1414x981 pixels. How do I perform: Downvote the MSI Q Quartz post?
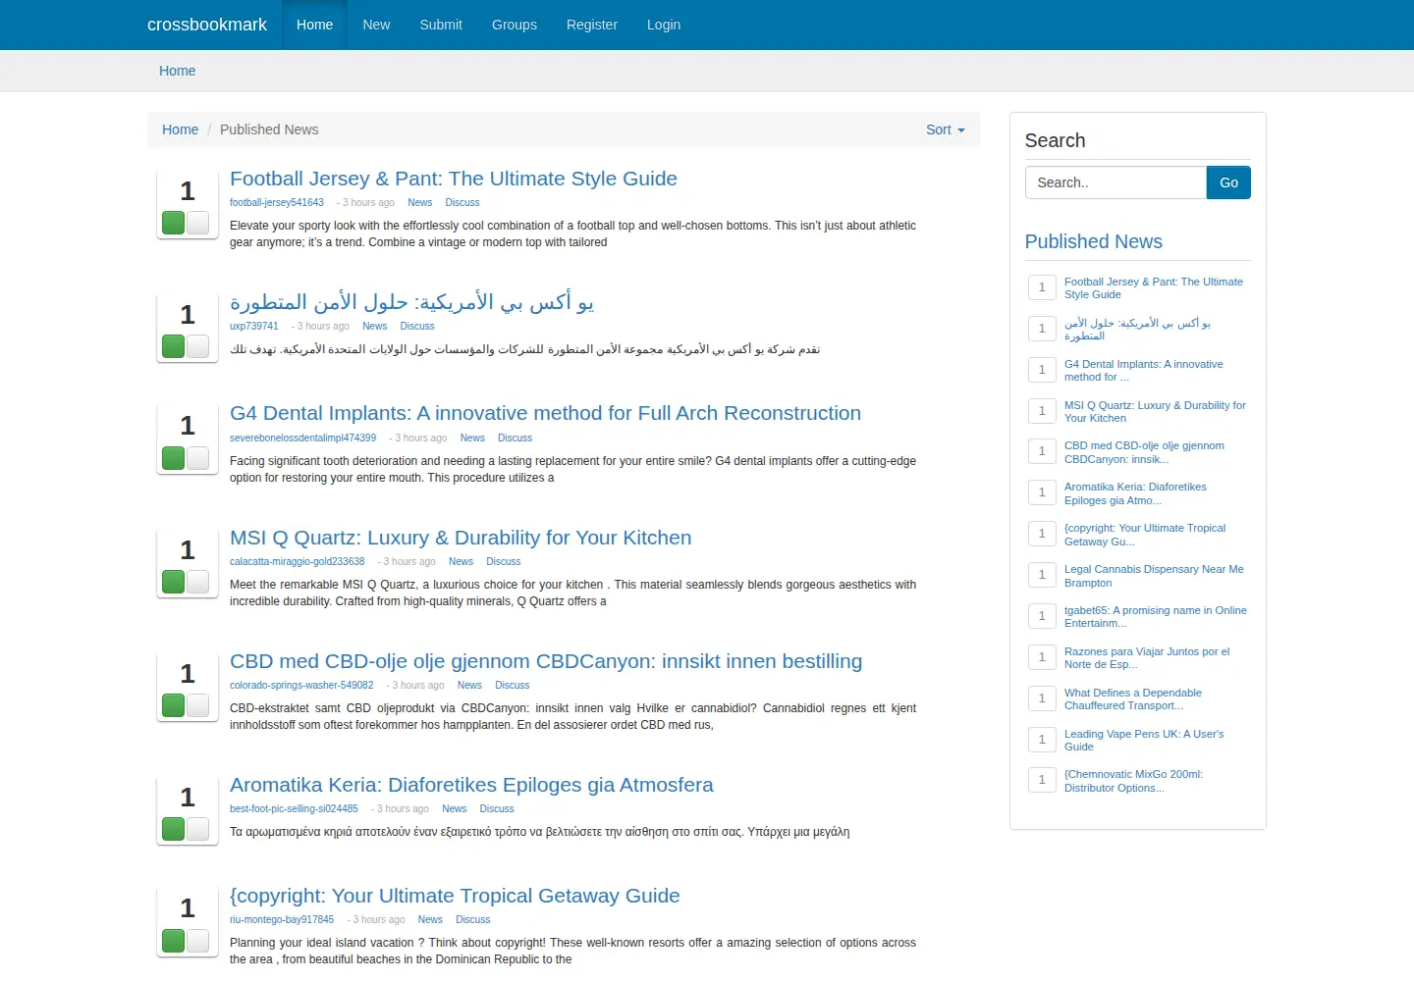pyautogui.click(x=197, y=582)
